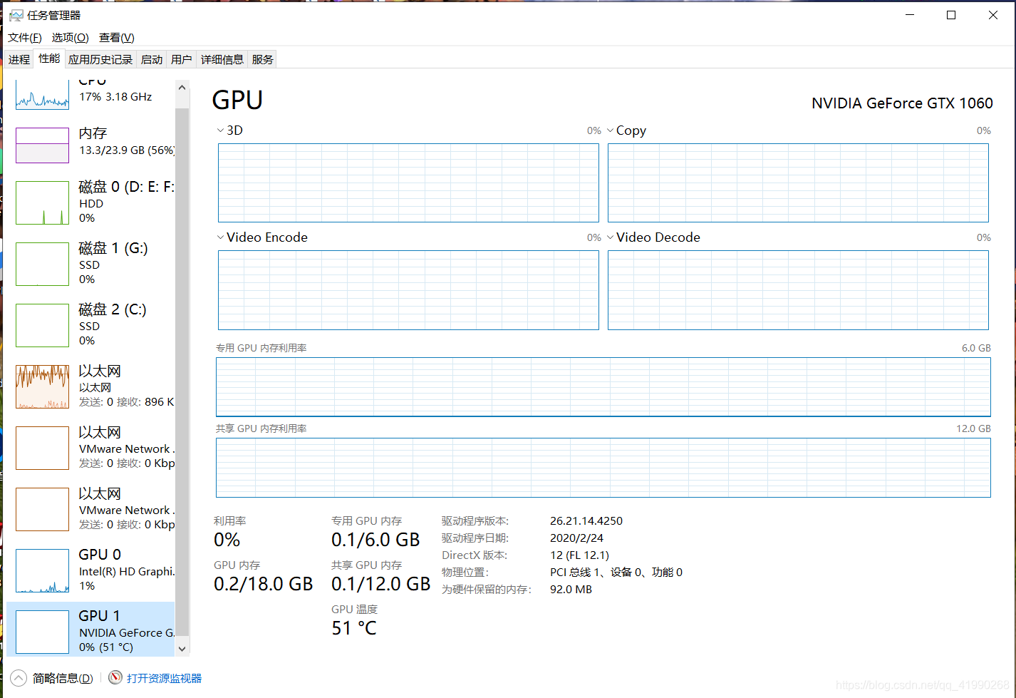Select the CPU usage graph thumbnail
Image resolution: width=1016 pixels, height=698 pixels.
point(43,95)
